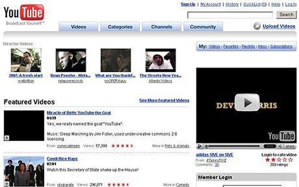299x187 pixels.
Task: Open 'The Streets New Yea...' video thumbnail
Action: pos(161,60)
